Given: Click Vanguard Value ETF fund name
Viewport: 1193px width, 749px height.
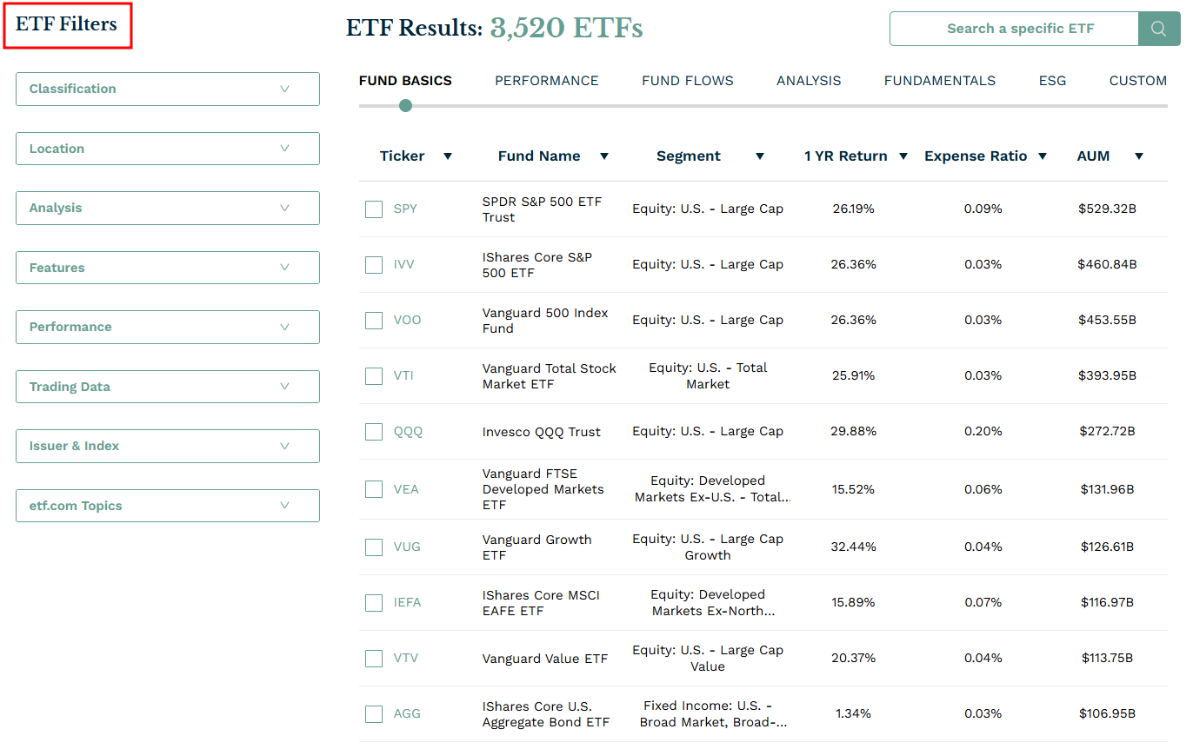Looking at the screenshot, I should pyautogui.click(x=545, y=659).
